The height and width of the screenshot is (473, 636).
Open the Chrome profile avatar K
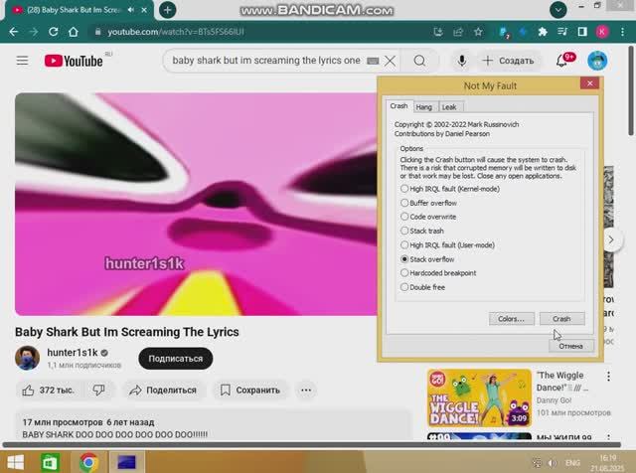(602, 32)
